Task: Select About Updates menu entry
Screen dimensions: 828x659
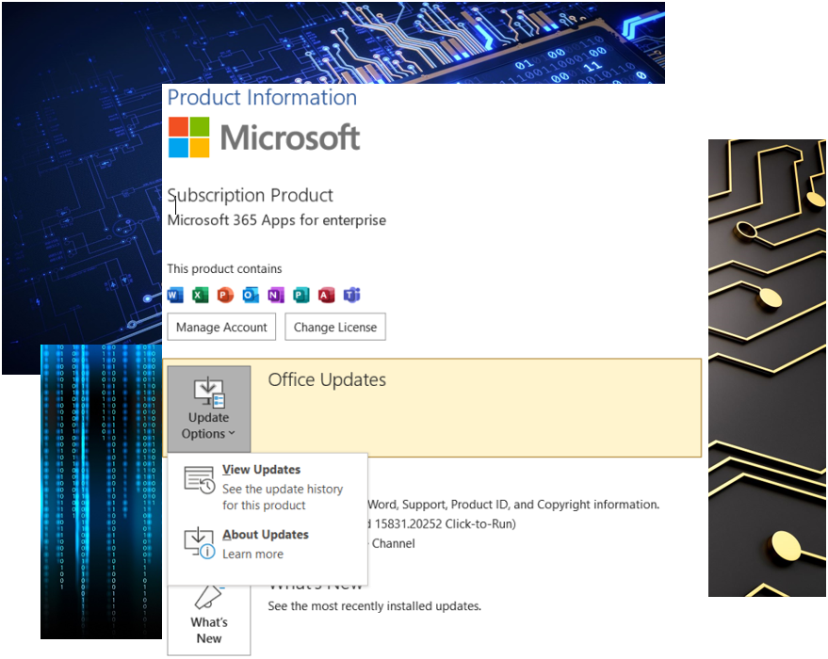Action: point(268,543)
